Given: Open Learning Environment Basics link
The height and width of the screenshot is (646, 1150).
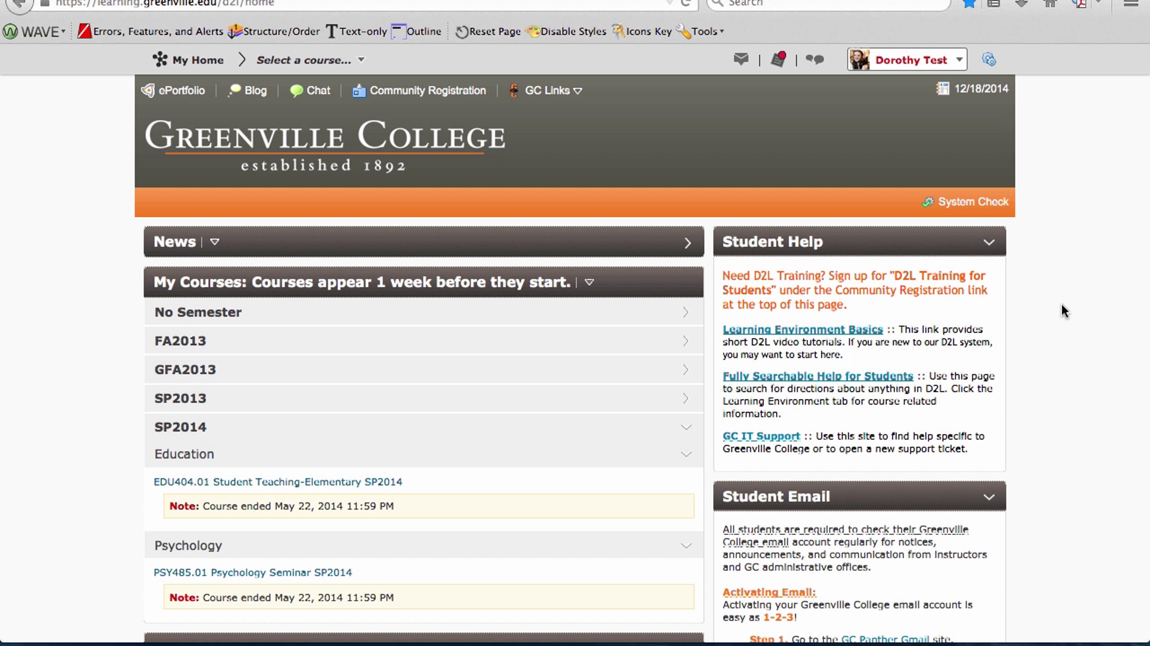Looking at the screenshot, I should tap(803, 330).
